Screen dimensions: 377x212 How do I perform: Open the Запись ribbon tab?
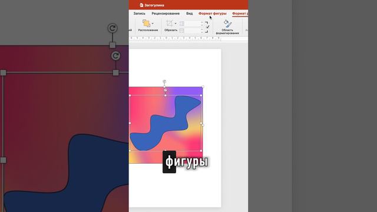(x=139, y=14)
